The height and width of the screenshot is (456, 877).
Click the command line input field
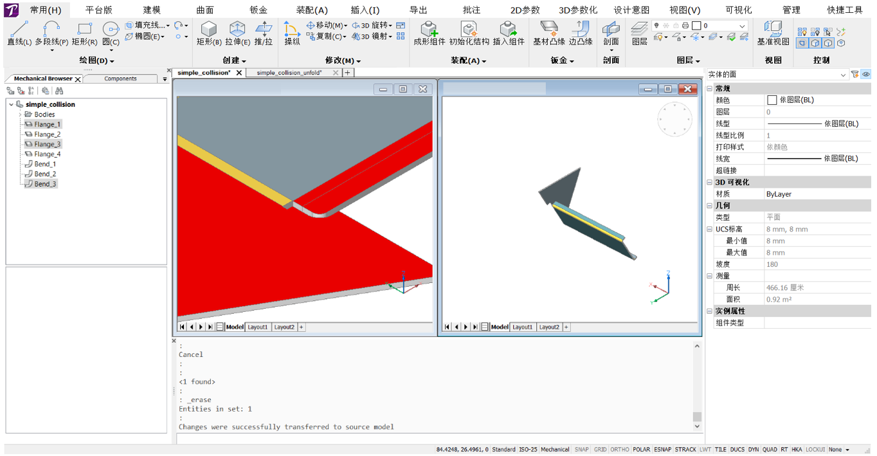click(x=439, y=439)
